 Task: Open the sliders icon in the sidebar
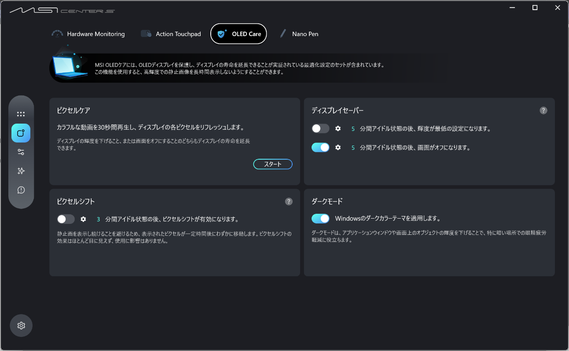[21, 152]
